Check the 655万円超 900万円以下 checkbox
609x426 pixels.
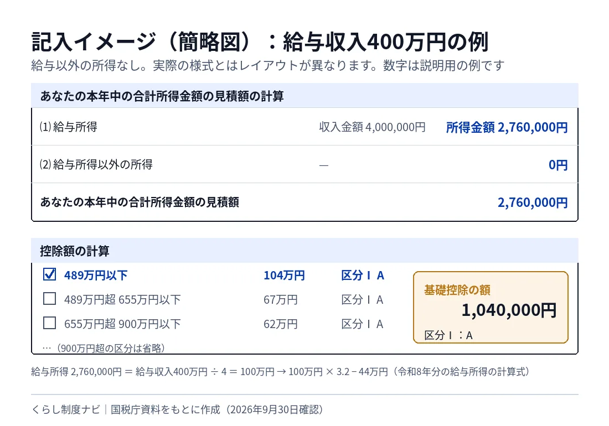(x=49, y=323)
